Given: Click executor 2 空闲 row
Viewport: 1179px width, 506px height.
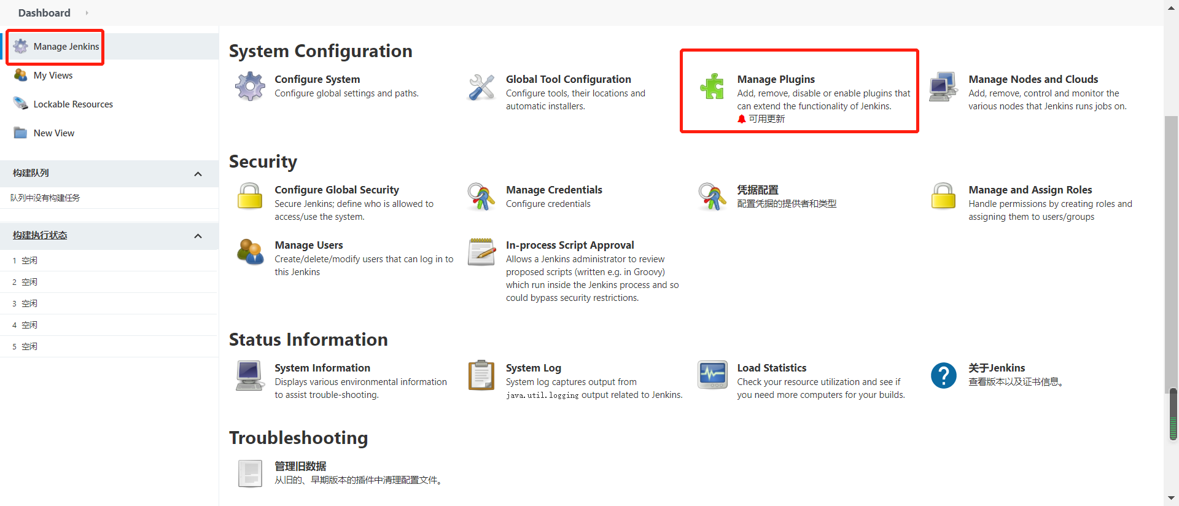Looking at the screenshot, I should tap(109, 282).
